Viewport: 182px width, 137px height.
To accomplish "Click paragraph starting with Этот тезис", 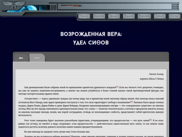I will (91, 123).
